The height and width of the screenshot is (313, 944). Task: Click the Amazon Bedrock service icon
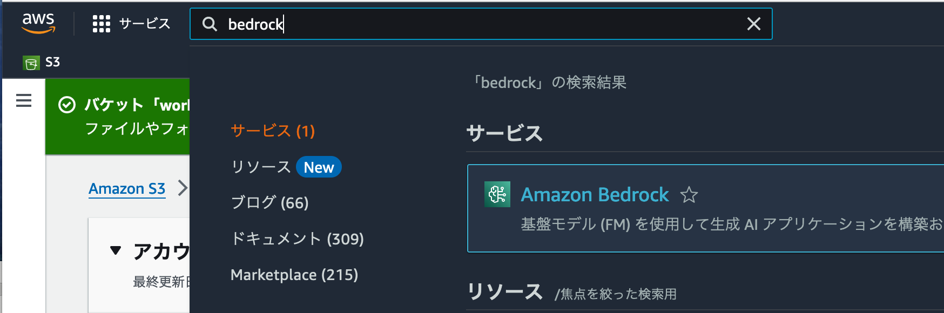(498, 194)
